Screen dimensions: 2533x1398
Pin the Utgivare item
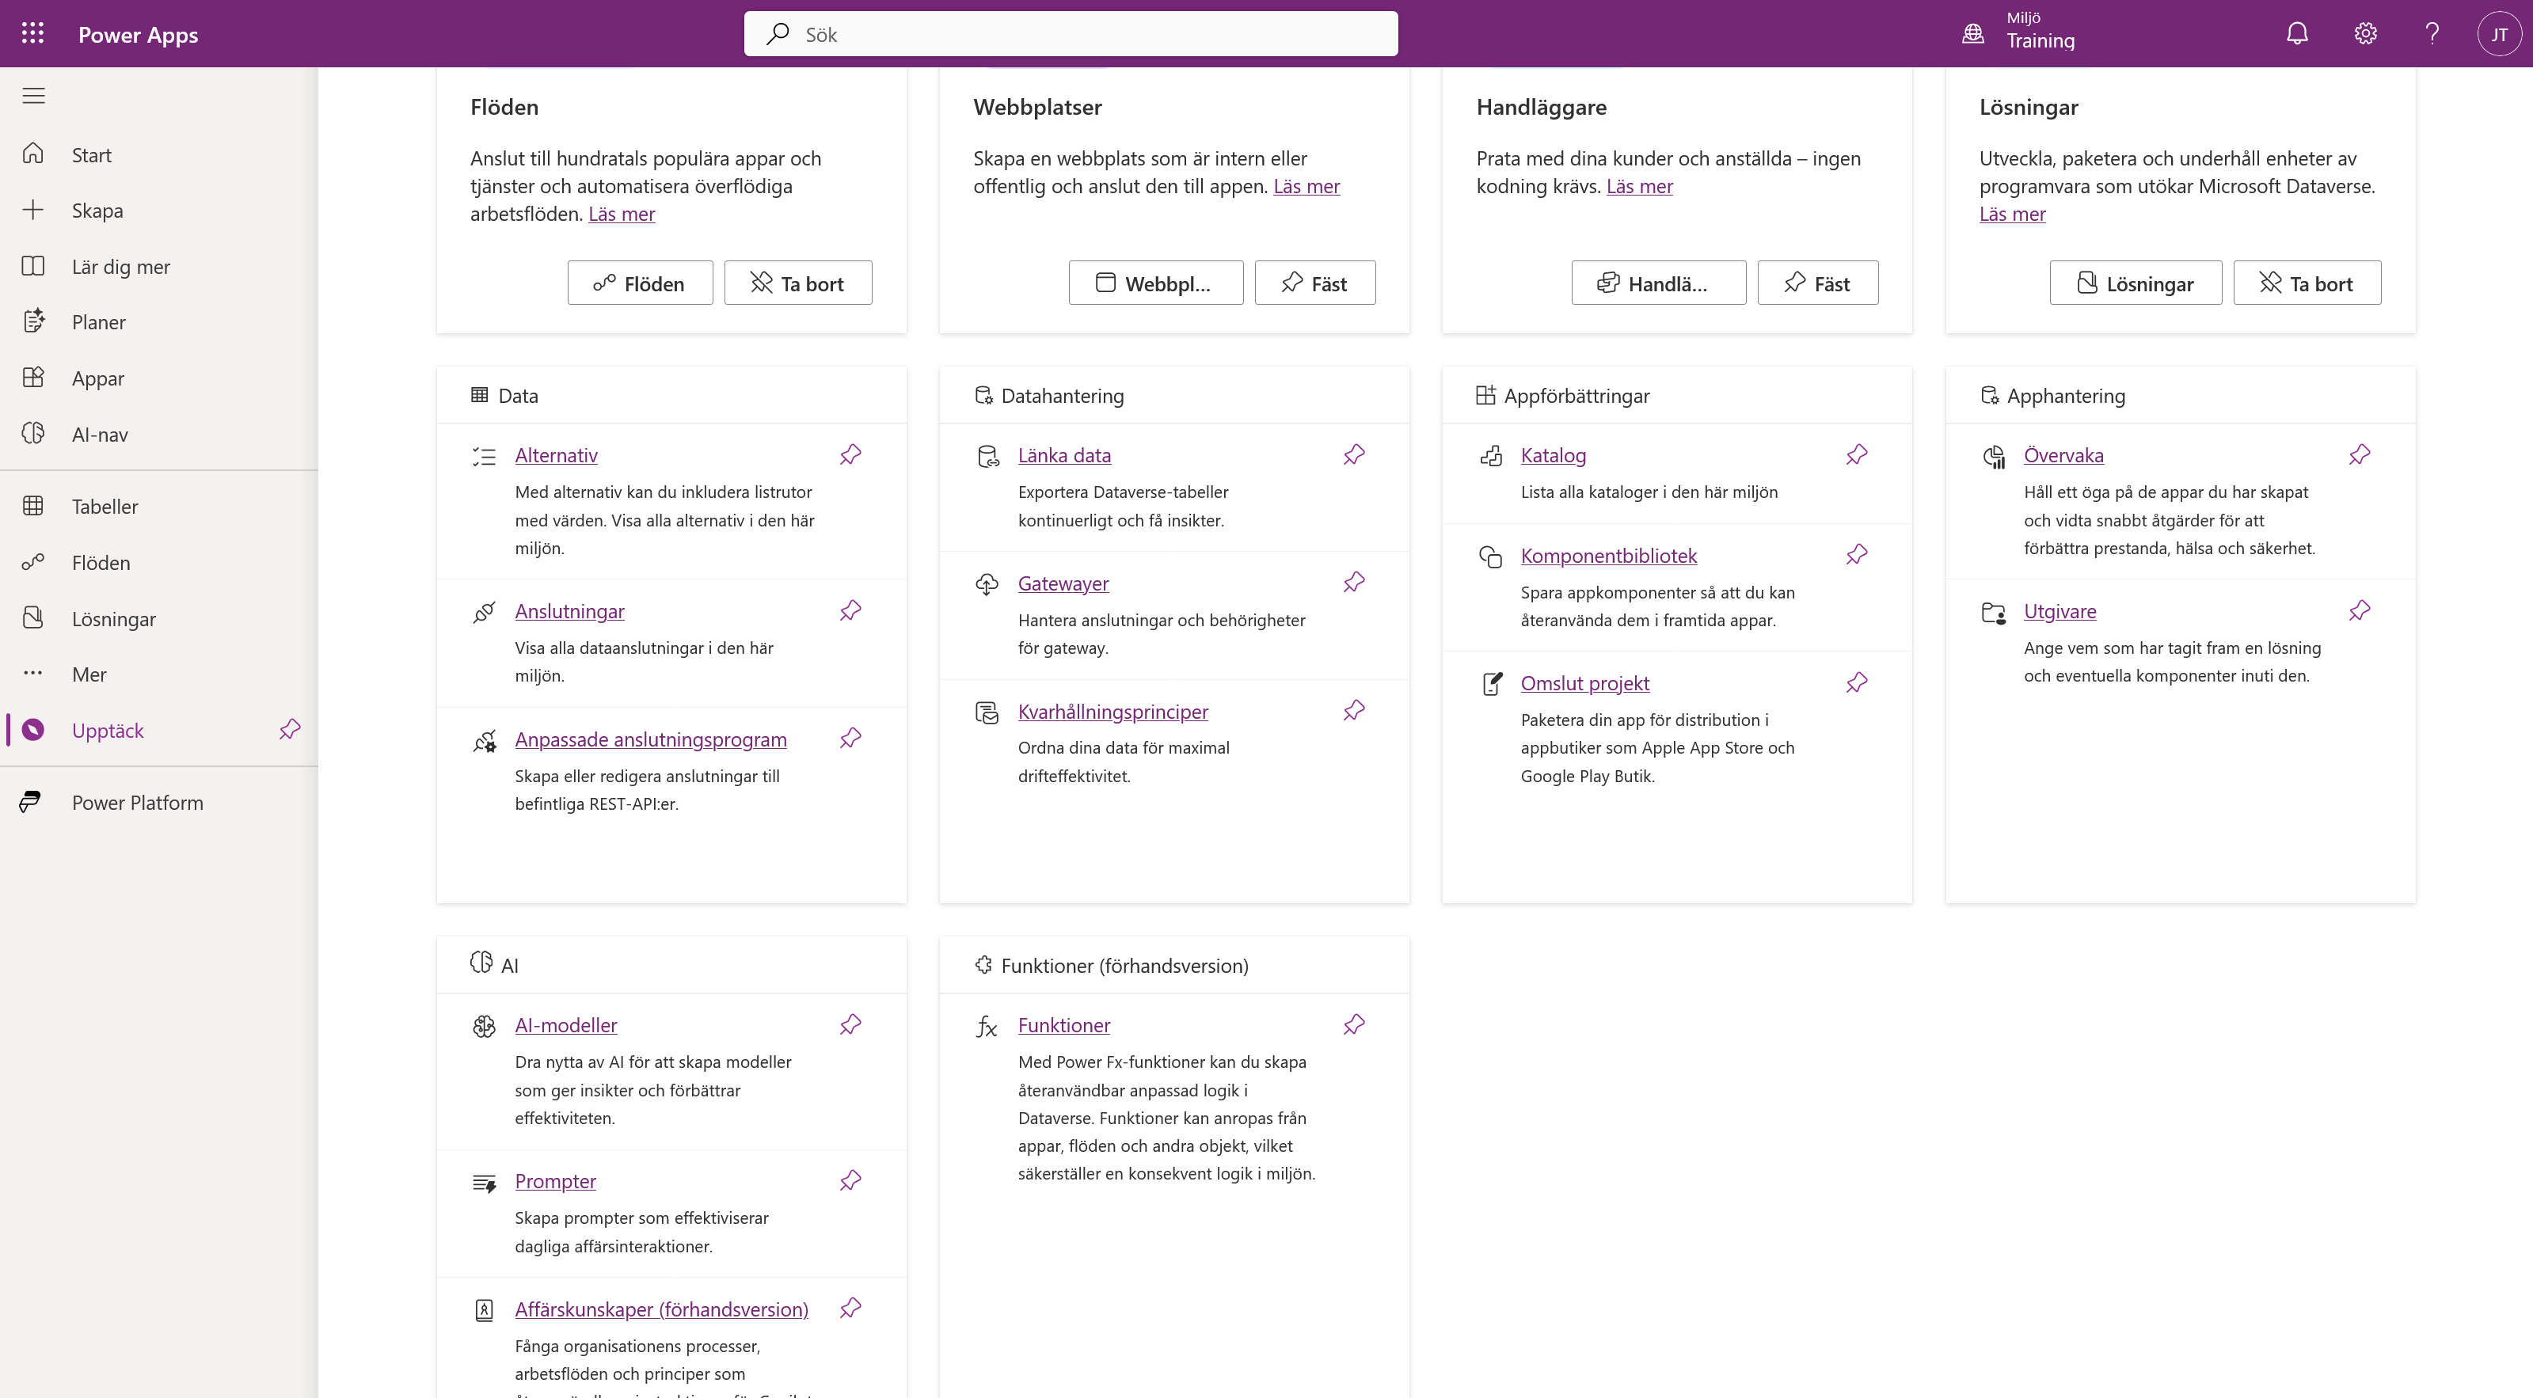click(x=2360, y=610)
